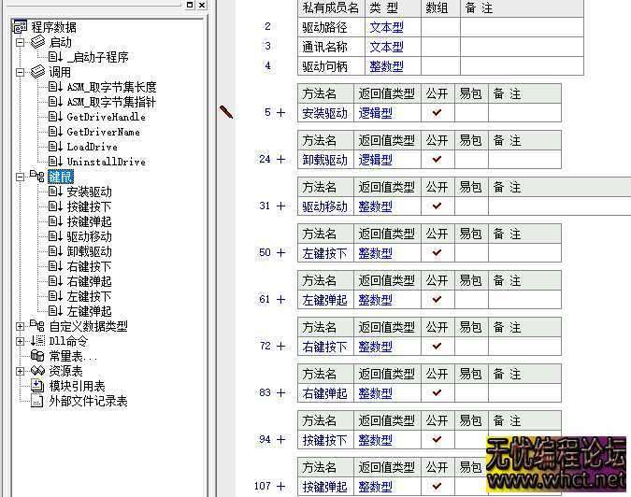631x497 pixels.
Task: Click the pencil marker beside line 5
Action: (225, 111)
